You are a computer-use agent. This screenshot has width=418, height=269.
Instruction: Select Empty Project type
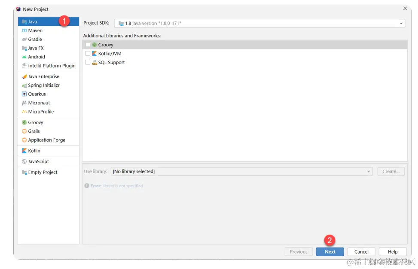pos(49,172)
